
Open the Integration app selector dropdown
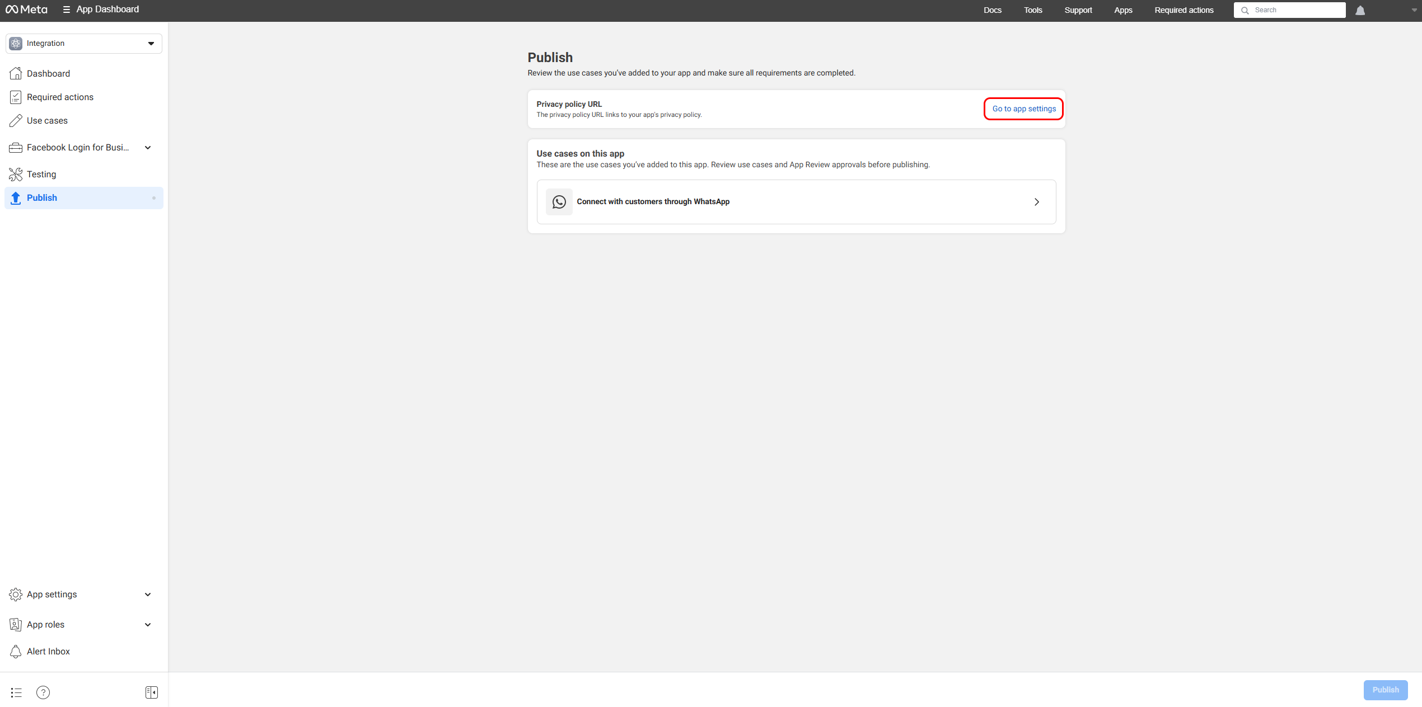coord(84,44)
